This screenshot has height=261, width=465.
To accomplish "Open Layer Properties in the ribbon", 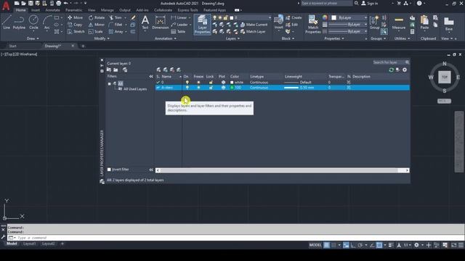I will [x=202, y=24].
